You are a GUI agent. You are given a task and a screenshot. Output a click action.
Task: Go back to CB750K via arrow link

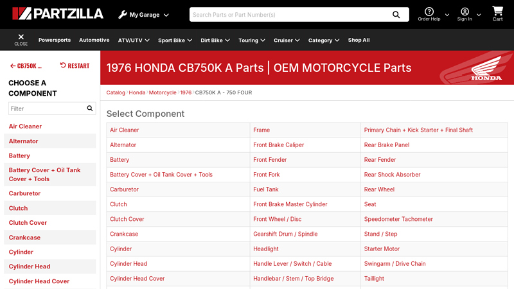click(x=26, y=66)
